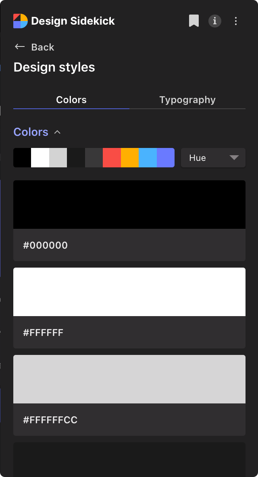Click the #FFFFFF color card
The width and height of the screenshot is (258, 477).
point(129,308)
